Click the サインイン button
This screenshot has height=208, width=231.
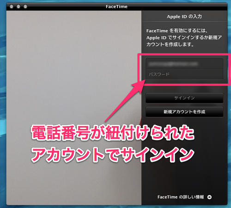184,98
